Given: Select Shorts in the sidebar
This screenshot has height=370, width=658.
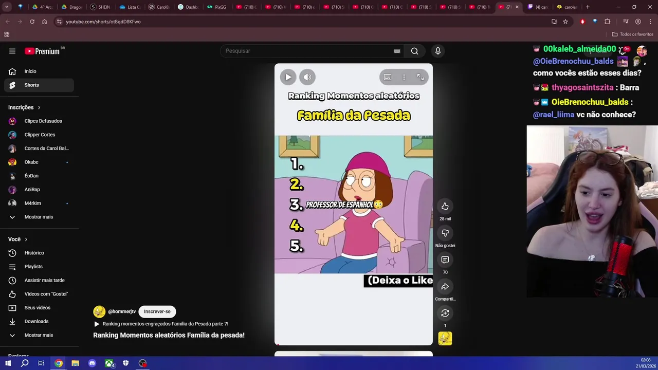Looking at the screenshot, I should [x=39, y=85].
